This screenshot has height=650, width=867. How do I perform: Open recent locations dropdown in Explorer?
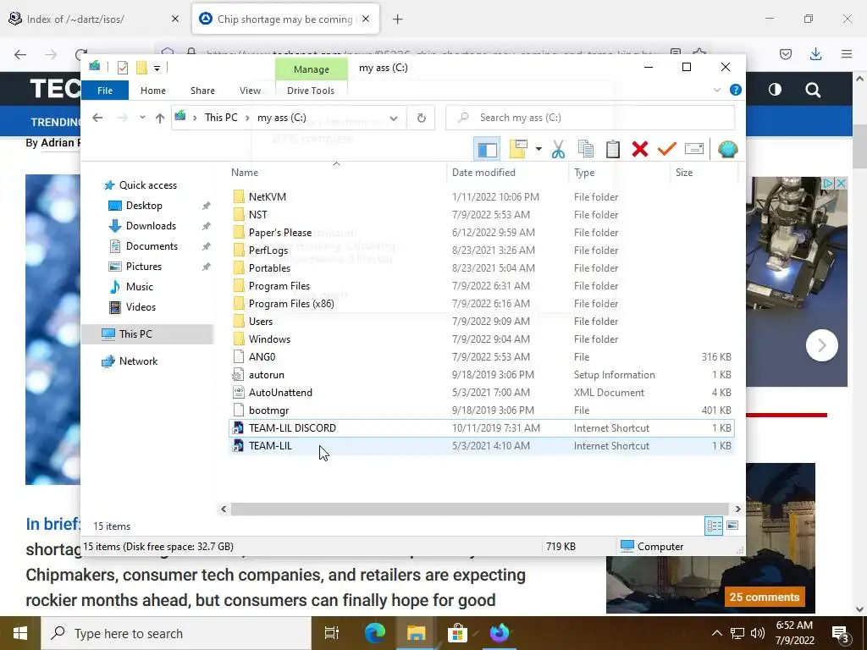point(142,118)
